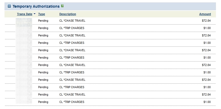
Task: Sort by the Trans Date column header
Action: click(x=24, y=14)
